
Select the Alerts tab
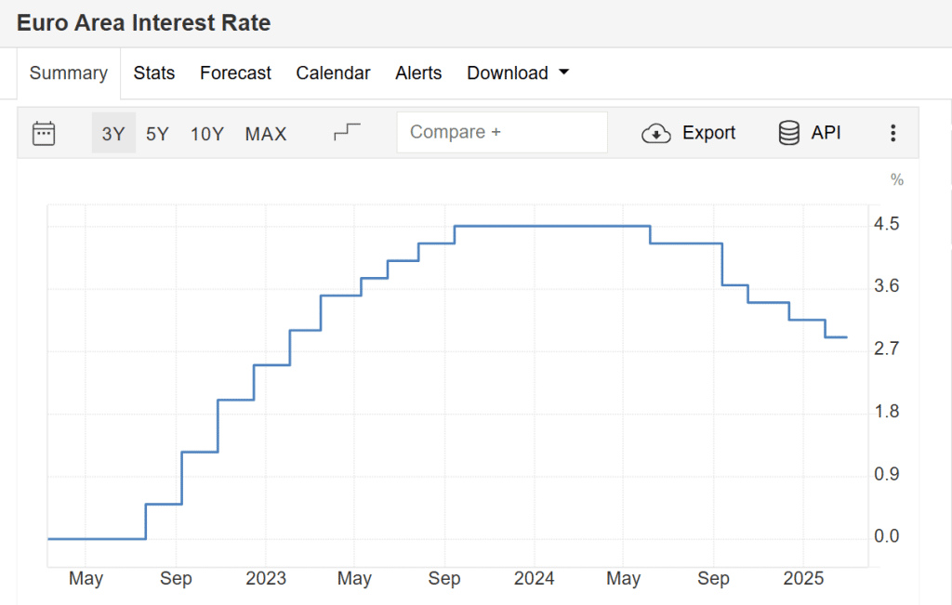(x=418, y=73)
